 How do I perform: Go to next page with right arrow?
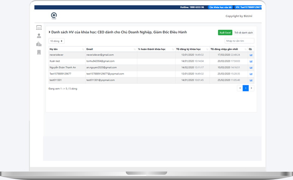(251, 88)
